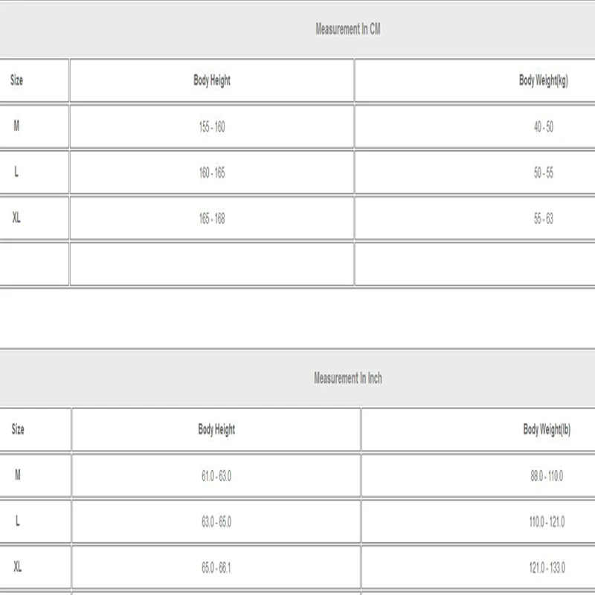The width and height of the screenshot is (595, 595).
Task: Click the 61.0 - 63.0 height cell
Action: pyautogui.click(x=216, y=476)
